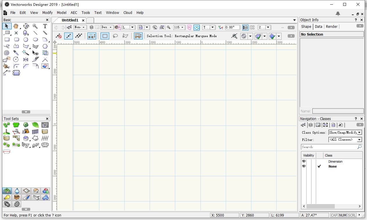Open the File menu
Image resolution: width=367 pixels, height=220 pixels.
[13, 13]
